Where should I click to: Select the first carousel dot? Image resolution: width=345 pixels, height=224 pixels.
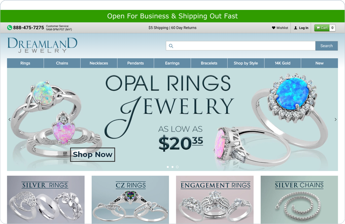click(168, 167)
